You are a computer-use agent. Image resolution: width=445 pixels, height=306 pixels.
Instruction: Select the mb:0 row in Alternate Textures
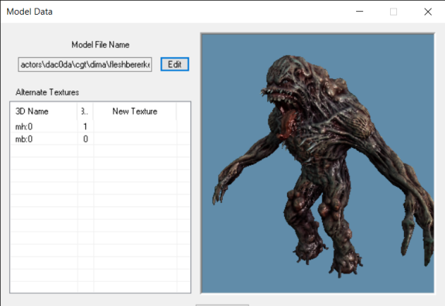click(100, 139)
